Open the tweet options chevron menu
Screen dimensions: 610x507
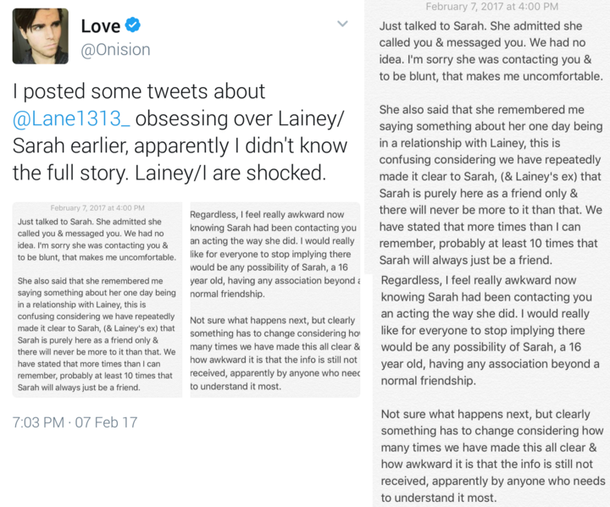tap(342, 24)
